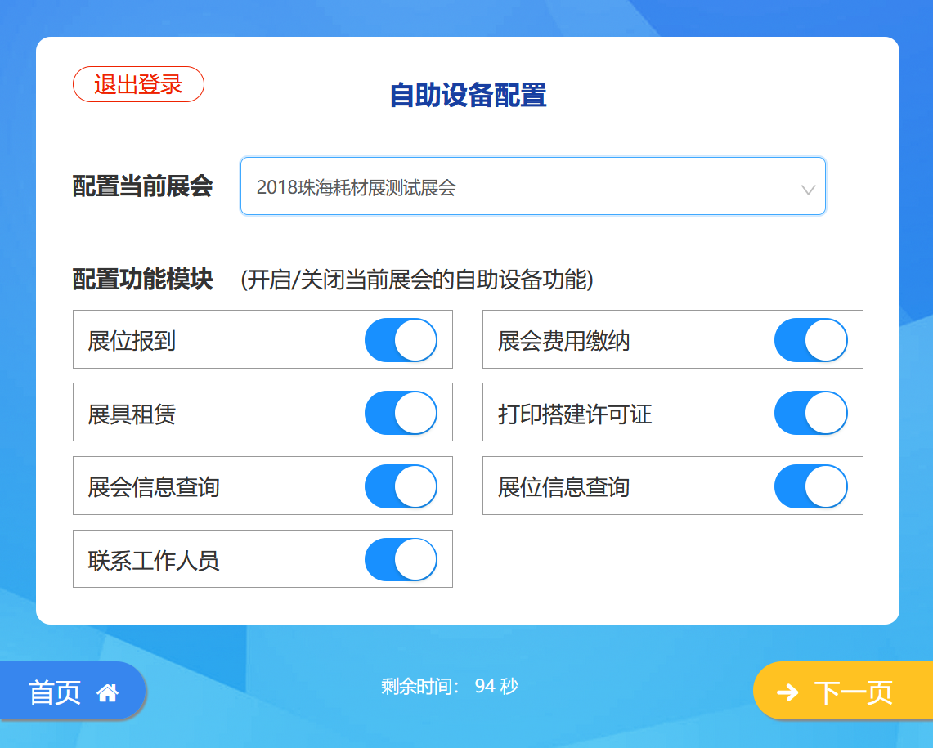
Task: Toggle the 展位报到 switch
Action: tap(401, 340)
